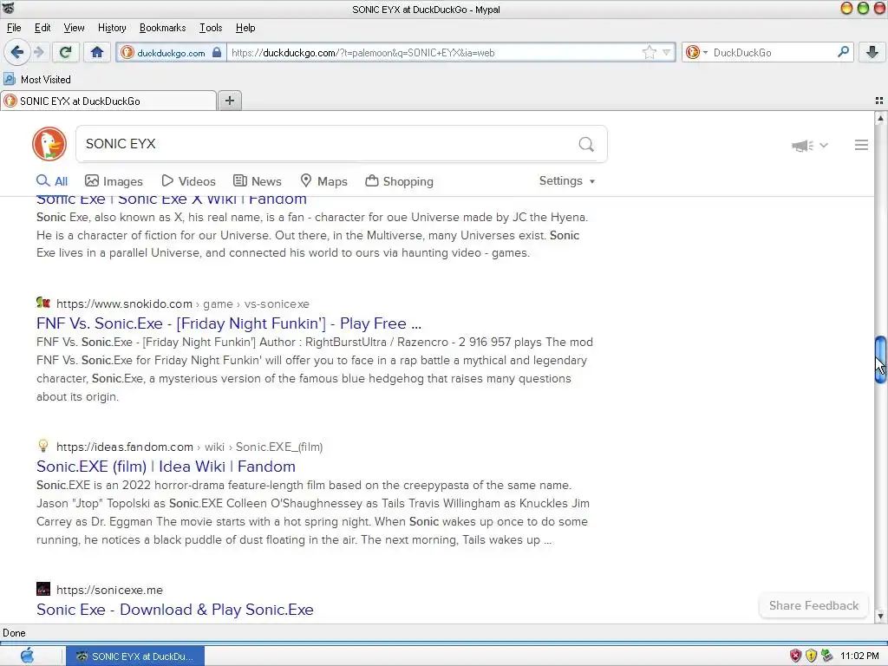Image resolution: width=888 pixels, height=666 pixels.
Task: Click the DuckDuckGo duck logo
Action: 49,144
